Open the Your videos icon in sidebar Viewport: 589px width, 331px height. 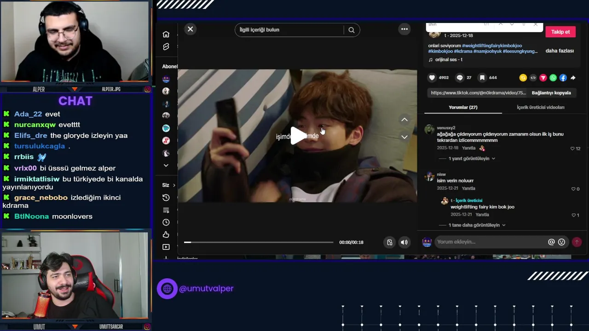166,247
